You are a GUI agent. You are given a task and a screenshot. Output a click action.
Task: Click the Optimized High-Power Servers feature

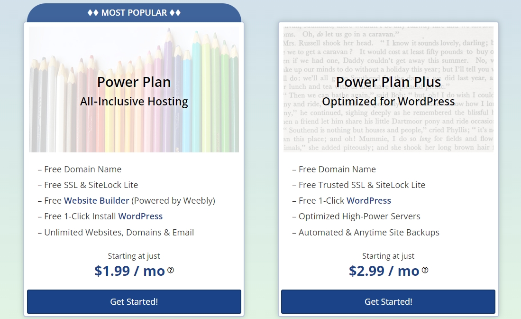[x=356, y=216]
